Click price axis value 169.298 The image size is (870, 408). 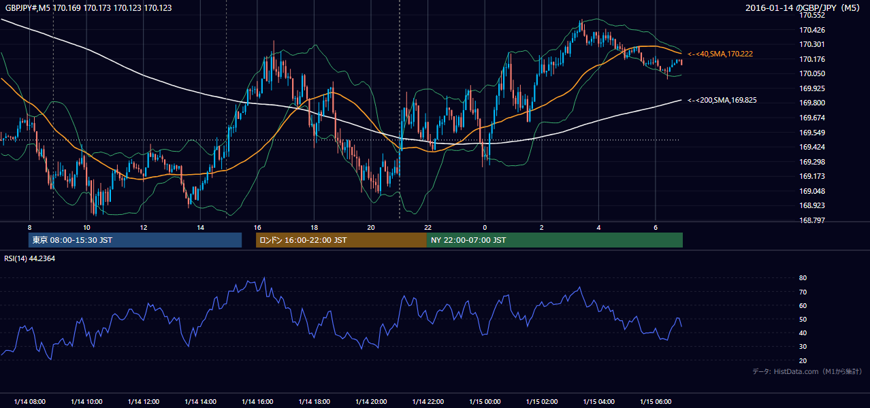click(812, 162)
